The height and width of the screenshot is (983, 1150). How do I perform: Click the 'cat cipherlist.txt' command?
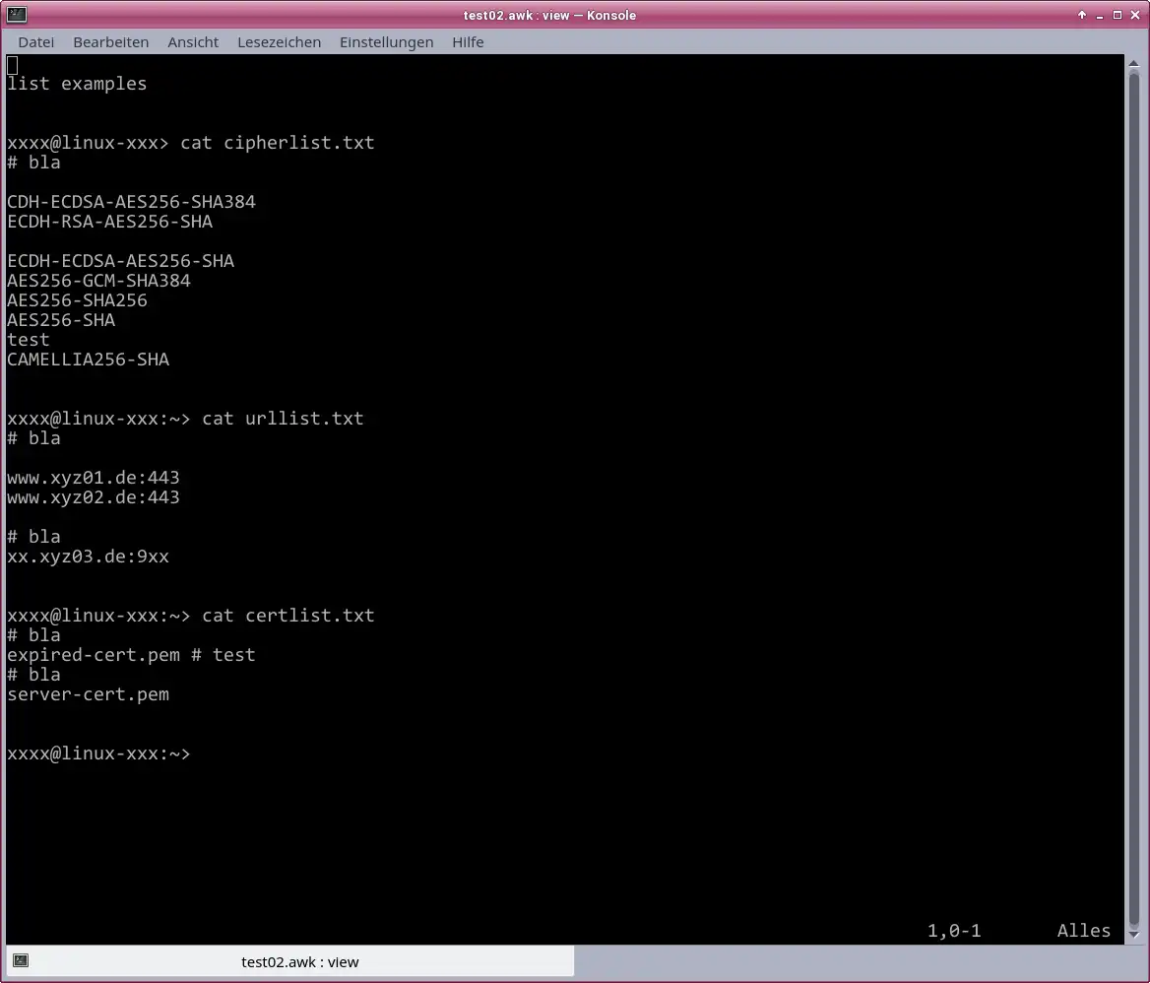278,142
